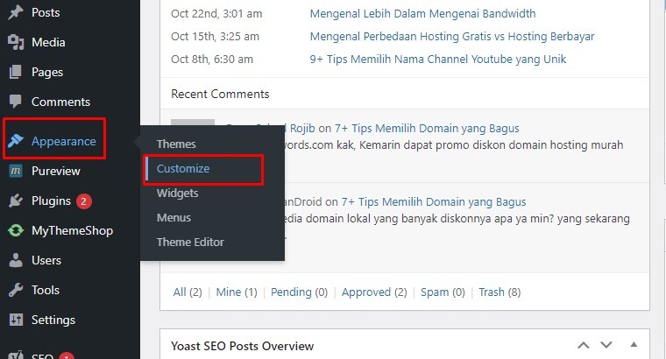Open Comments admin page
Viewport: 666px width, 359px height.
[60, 102]
